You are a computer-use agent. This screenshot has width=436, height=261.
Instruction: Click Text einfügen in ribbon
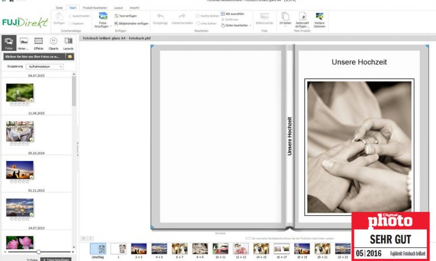point(126,16)
